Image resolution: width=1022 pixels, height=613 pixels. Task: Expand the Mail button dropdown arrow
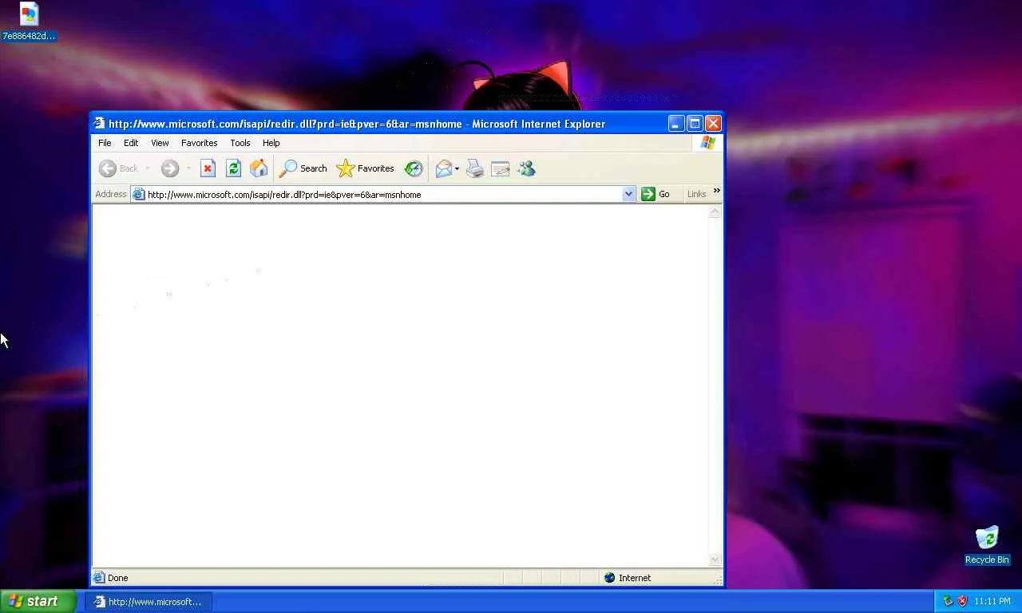pyautogui.click(x=457, y=168)
